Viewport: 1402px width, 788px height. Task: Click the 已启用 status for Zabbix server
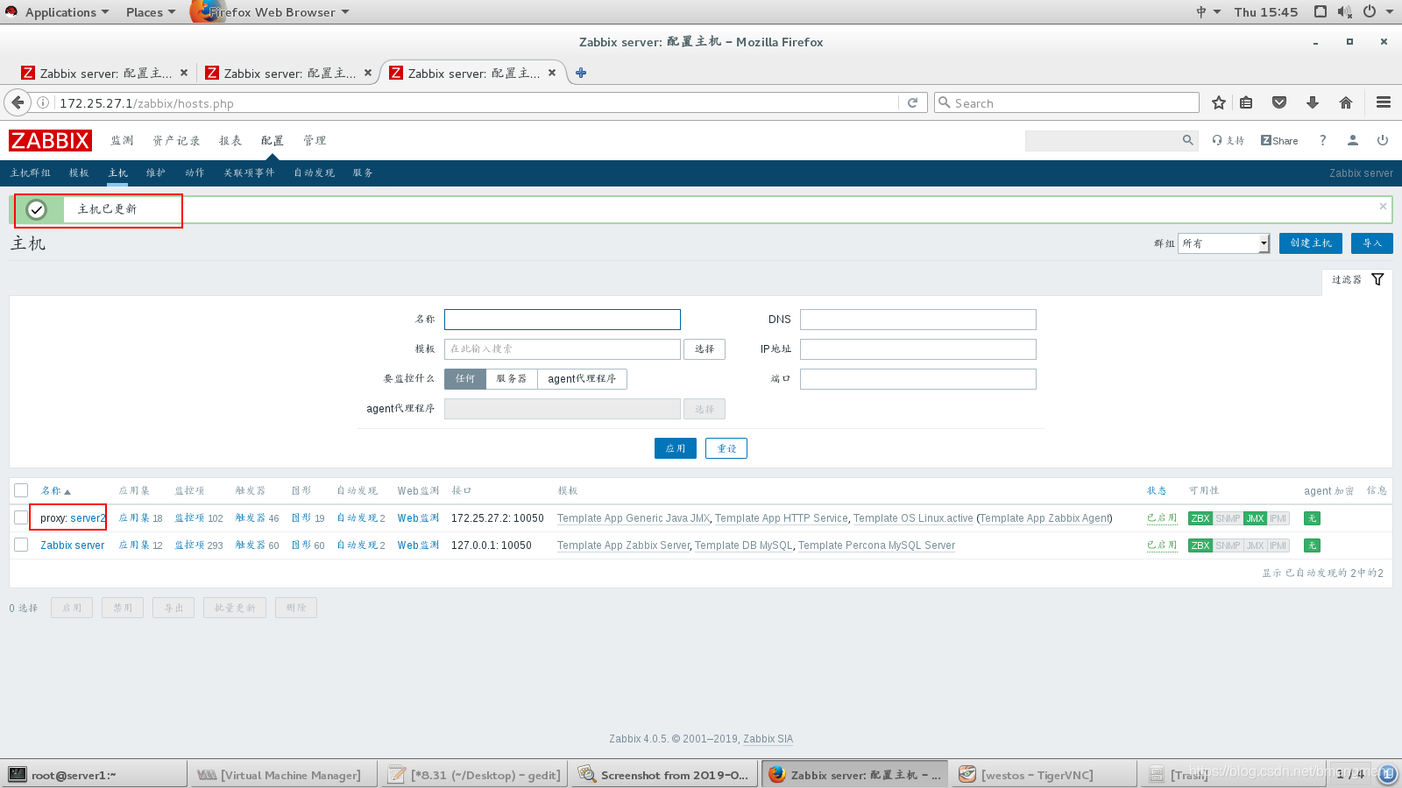(x=1162, y=545)
